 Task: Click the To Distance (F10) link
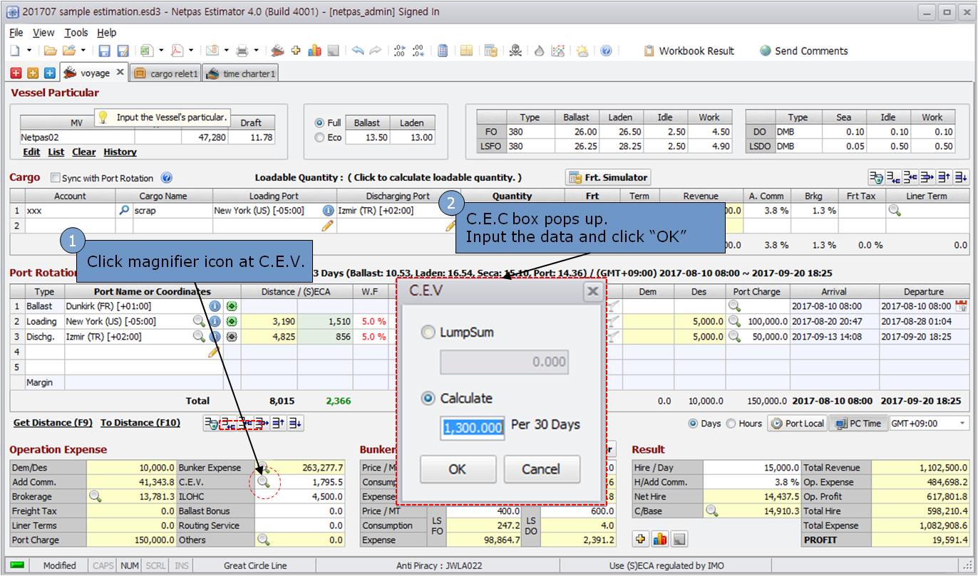[140, 423]
